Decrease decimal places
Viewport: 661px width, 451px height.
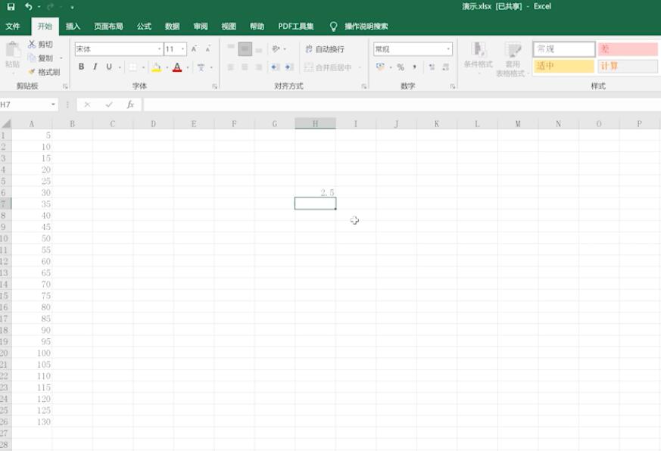445,67
